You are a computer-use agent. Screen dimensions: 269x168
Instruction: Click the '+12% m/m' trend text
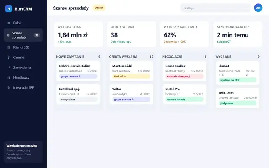[x=65, y=42]
